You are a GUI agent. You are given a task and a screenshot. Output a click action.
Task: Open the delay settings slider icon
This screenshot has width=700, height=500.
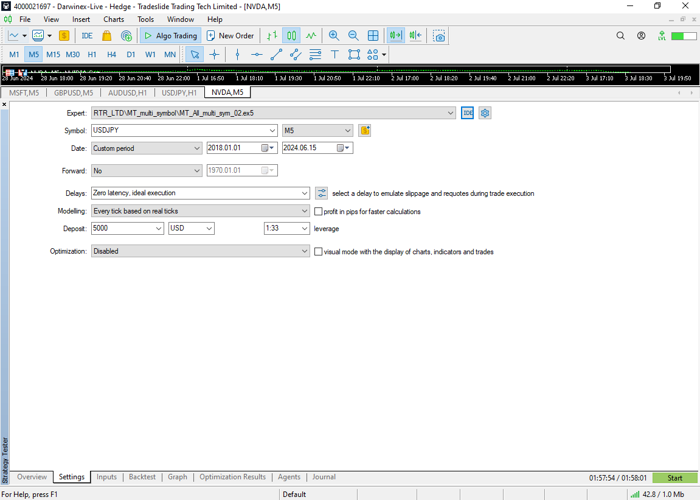[322, 193]
